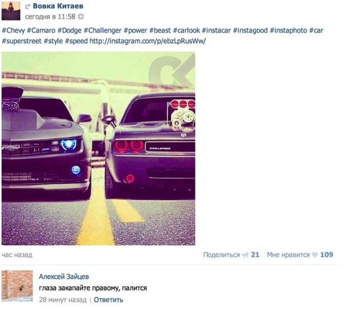Open the instagram.com/p/ebzLpRusWw/ link
The width and height of the screenshot is (342, 310).
coord(148,41)
